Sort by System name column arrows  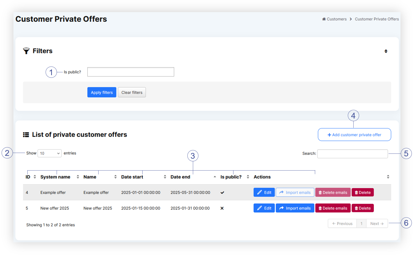point(78,177)
